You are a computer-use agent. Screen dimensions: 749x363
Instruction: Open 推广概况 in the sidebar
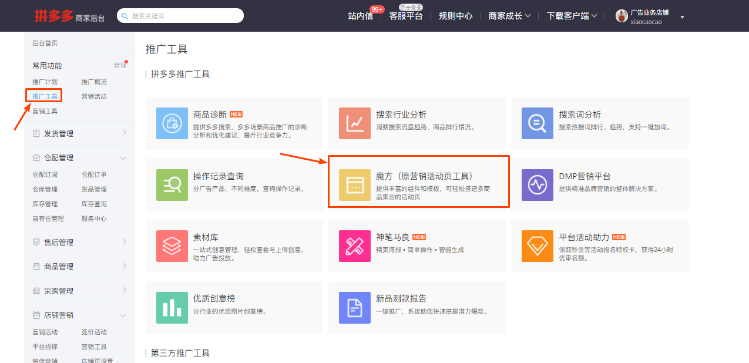click(94, 82)
